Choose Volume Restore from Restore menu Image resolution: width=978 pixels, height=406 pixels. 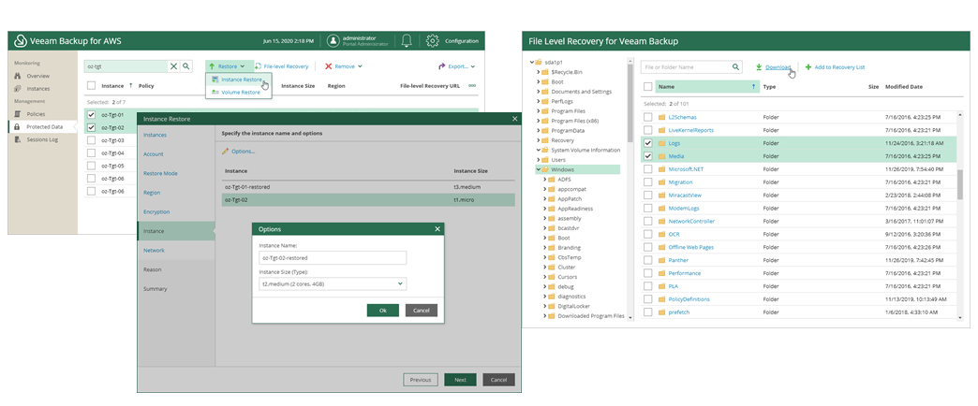(x=236, y=93)
